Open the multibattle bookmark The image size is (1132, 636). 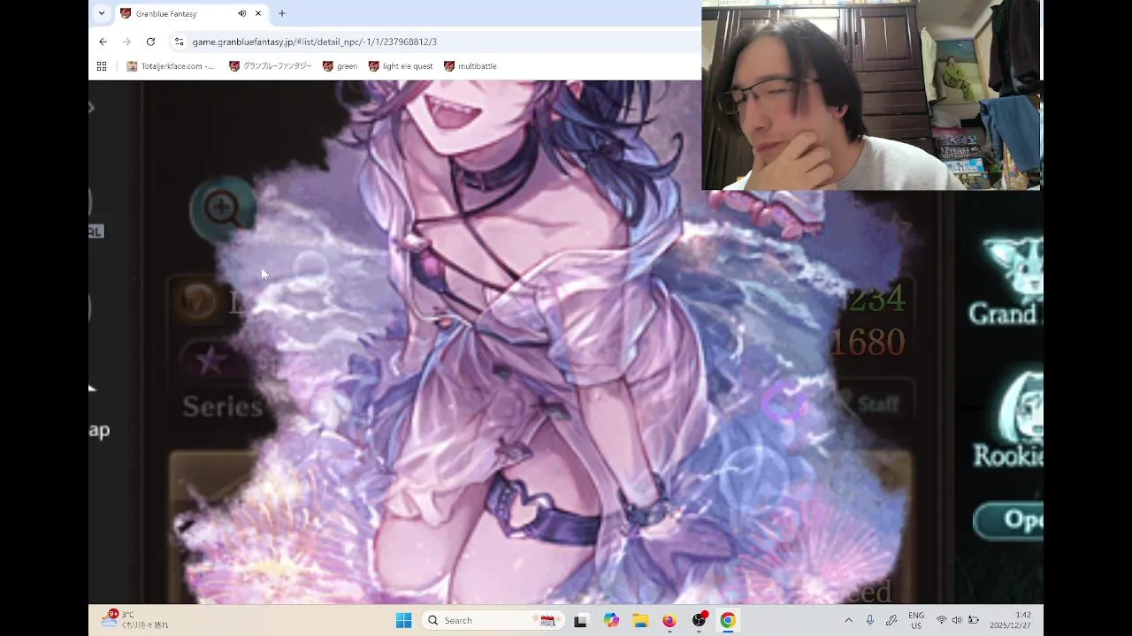tap(470, 66)
